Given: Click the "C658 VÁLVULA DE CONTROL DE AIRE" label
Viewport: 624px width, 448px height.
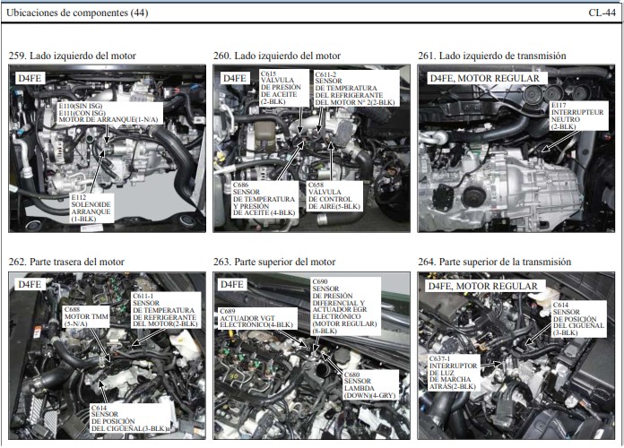Looking at the screenshot, I should (x=334, y=195).
